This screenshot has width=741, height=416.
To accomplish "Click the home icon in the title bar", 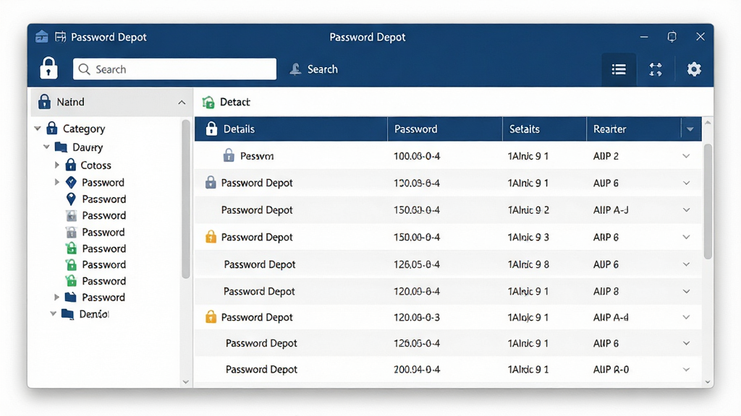I will (41, 37).
